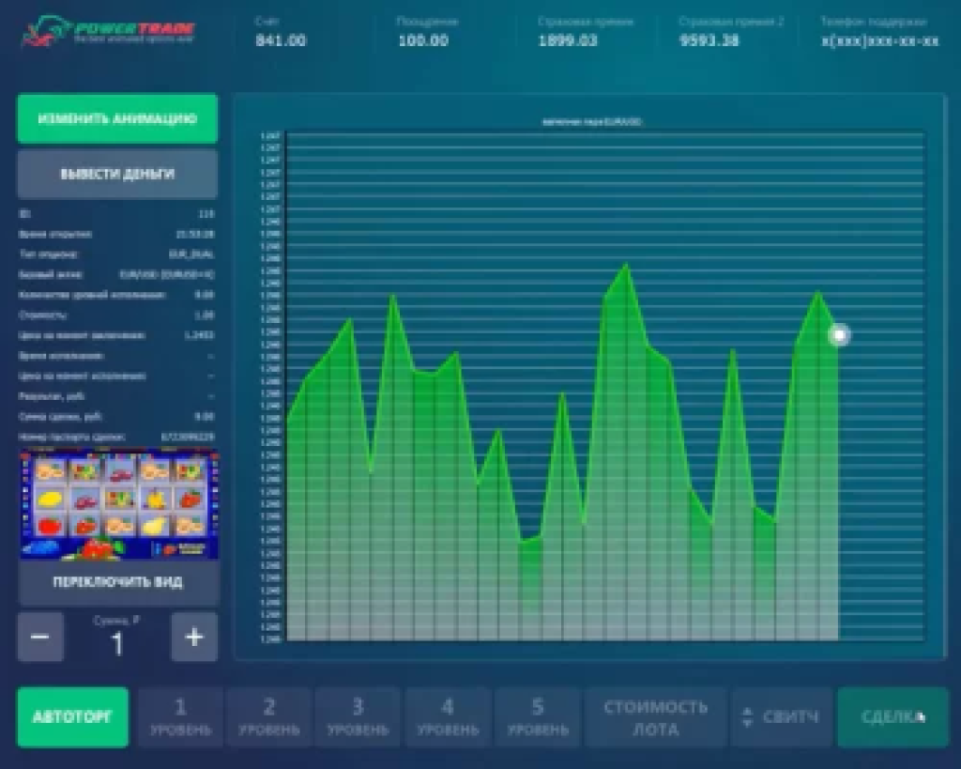The image size is (961, 769).
Task: Click the white marker dot on chart
Action: tap(839, 335)
